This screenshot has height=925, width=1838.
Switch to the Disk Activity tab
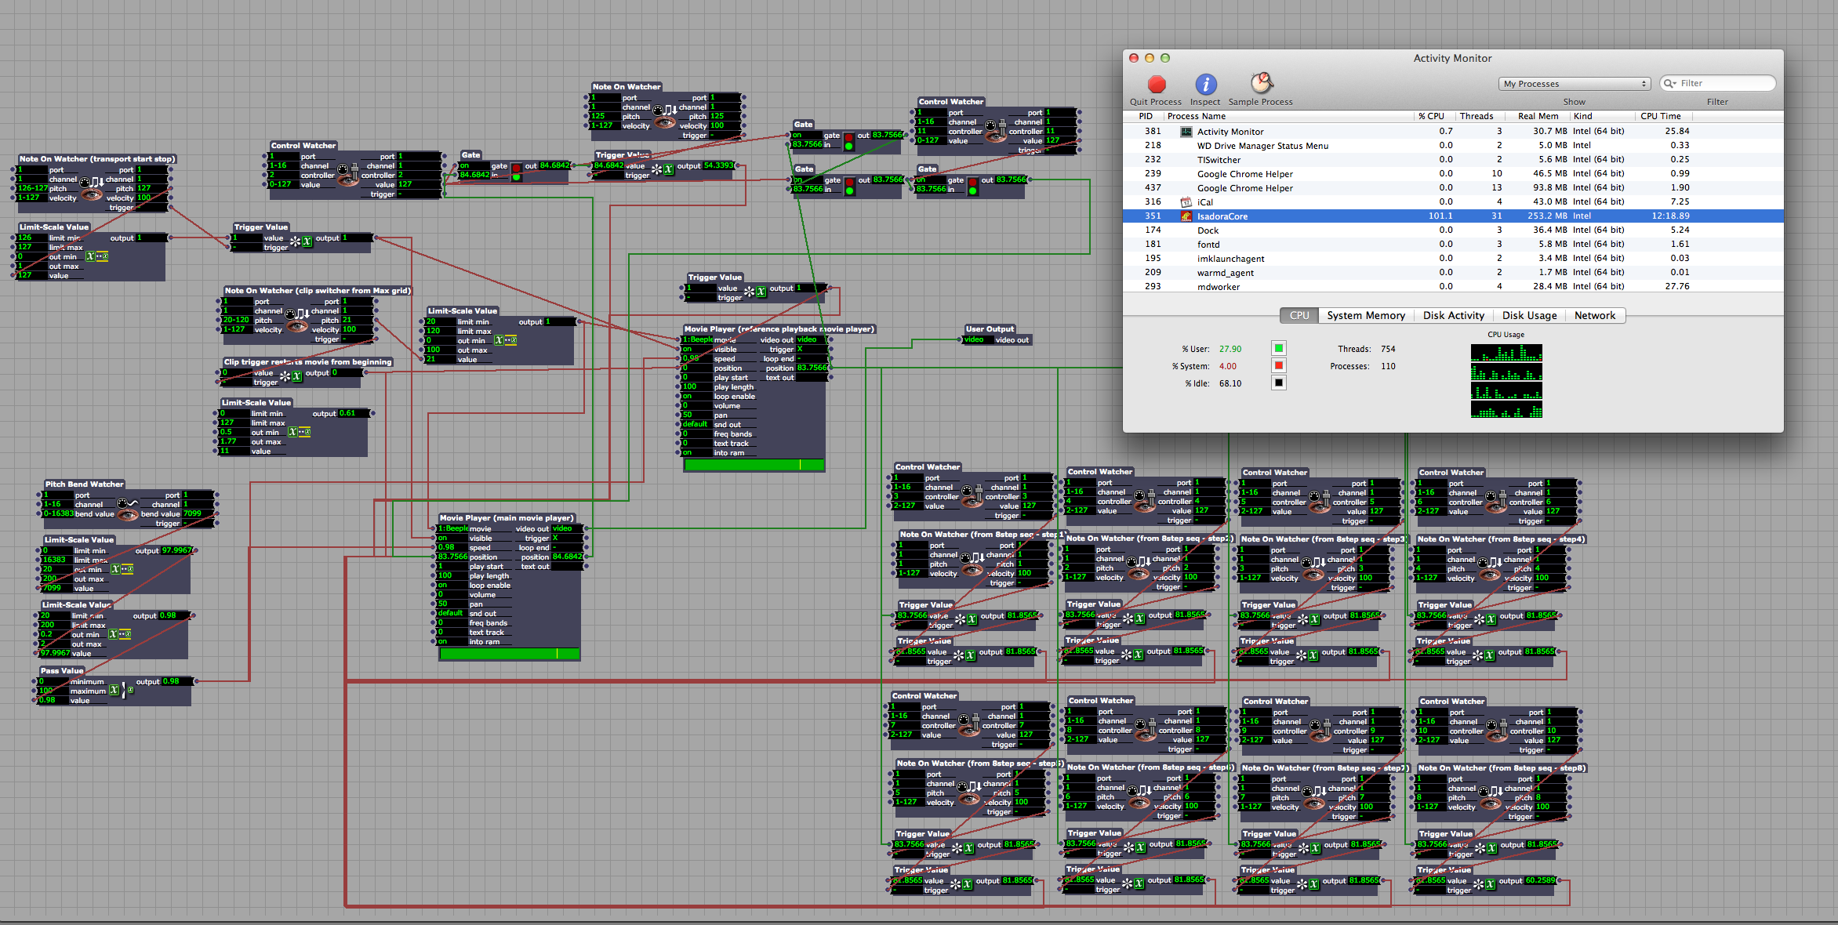coord(1454,315)
